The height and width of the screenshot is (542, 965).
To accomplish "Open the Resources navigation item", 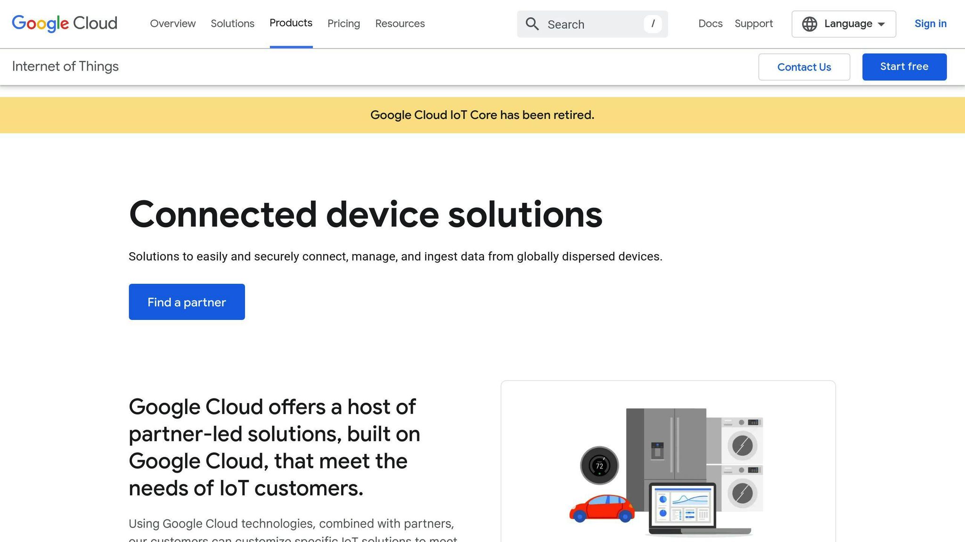I will (399, 24).
